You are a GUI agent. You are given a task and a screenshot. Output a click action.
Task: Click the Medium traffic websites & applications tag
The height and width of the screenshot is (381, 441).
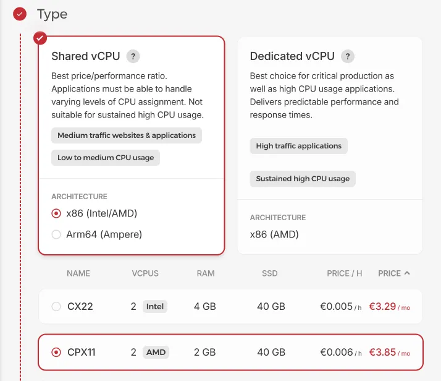coord(127,135)
